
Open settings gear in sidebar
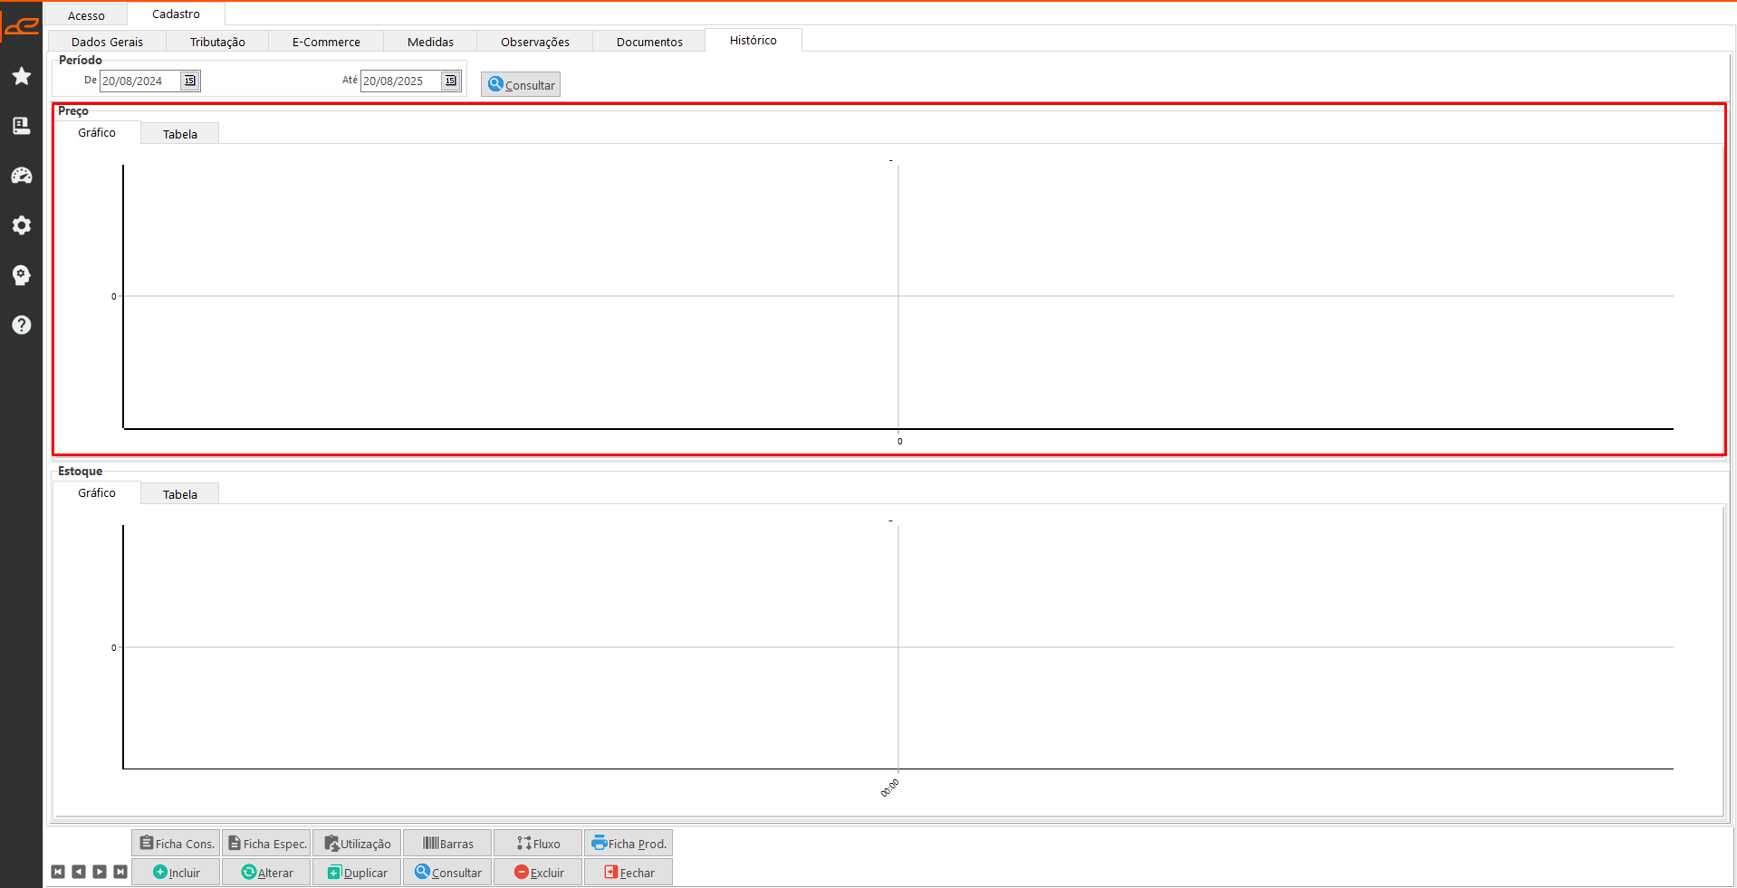point(22,225)
